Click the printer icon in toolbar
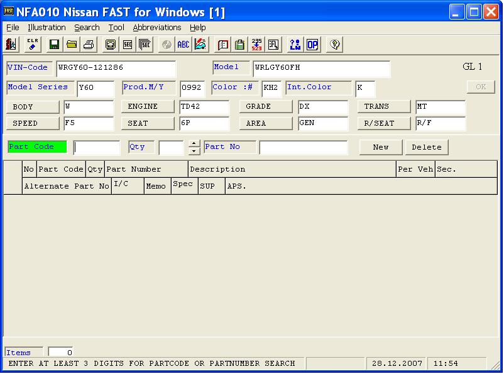This screenshot has height=374, width=504. pos(89,45)
